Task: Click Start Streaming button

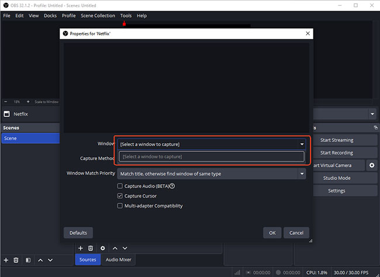Action: [345, 140]
